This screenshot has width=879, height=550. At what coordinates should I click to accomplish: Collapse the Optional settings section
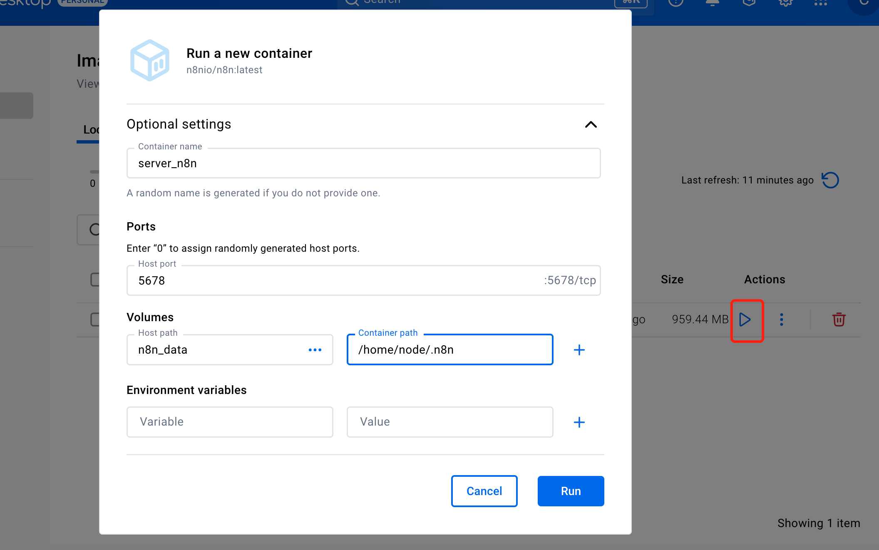point(591,124)
